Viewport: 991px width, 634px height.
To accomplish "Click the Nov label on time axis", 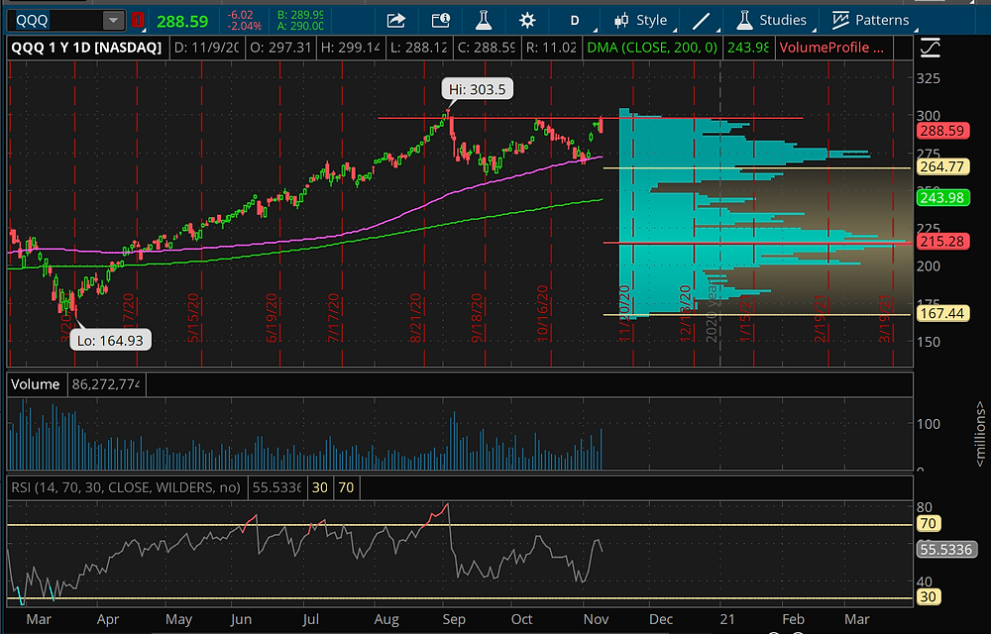I will point(596,619).
